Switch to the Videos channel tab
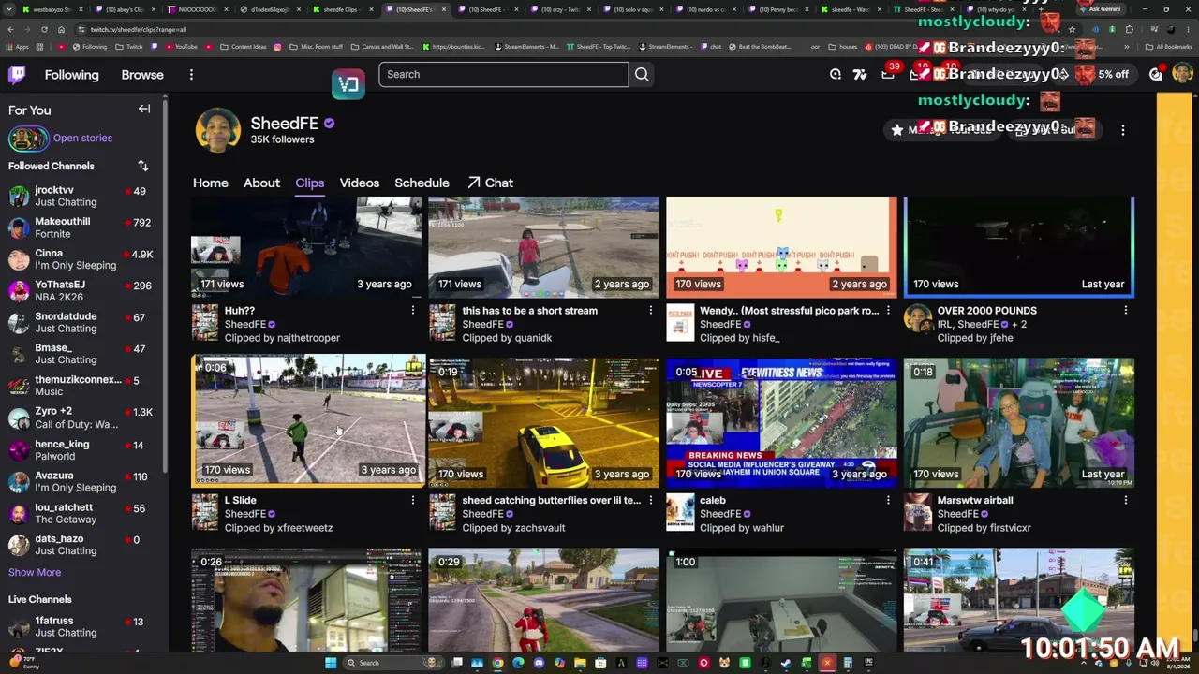The width and height of the screenshot is (1199, 674). tap(360, 183)
